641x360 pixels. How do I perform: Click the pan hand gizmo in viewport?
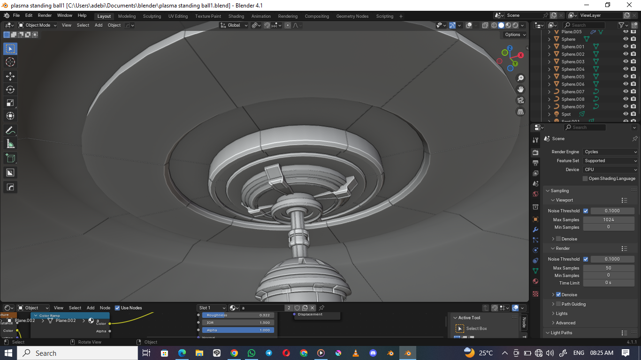[520, 90]
